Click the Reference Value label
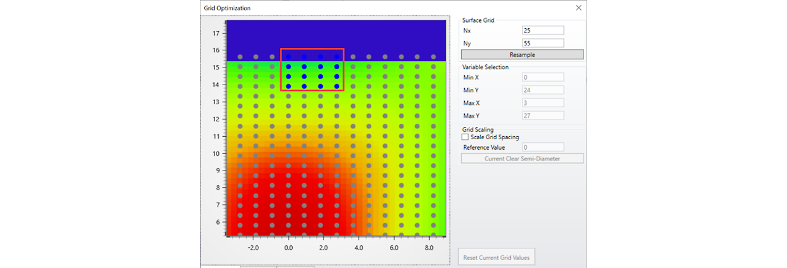This screenshot has height=268, width=787. tap(484, 147)
